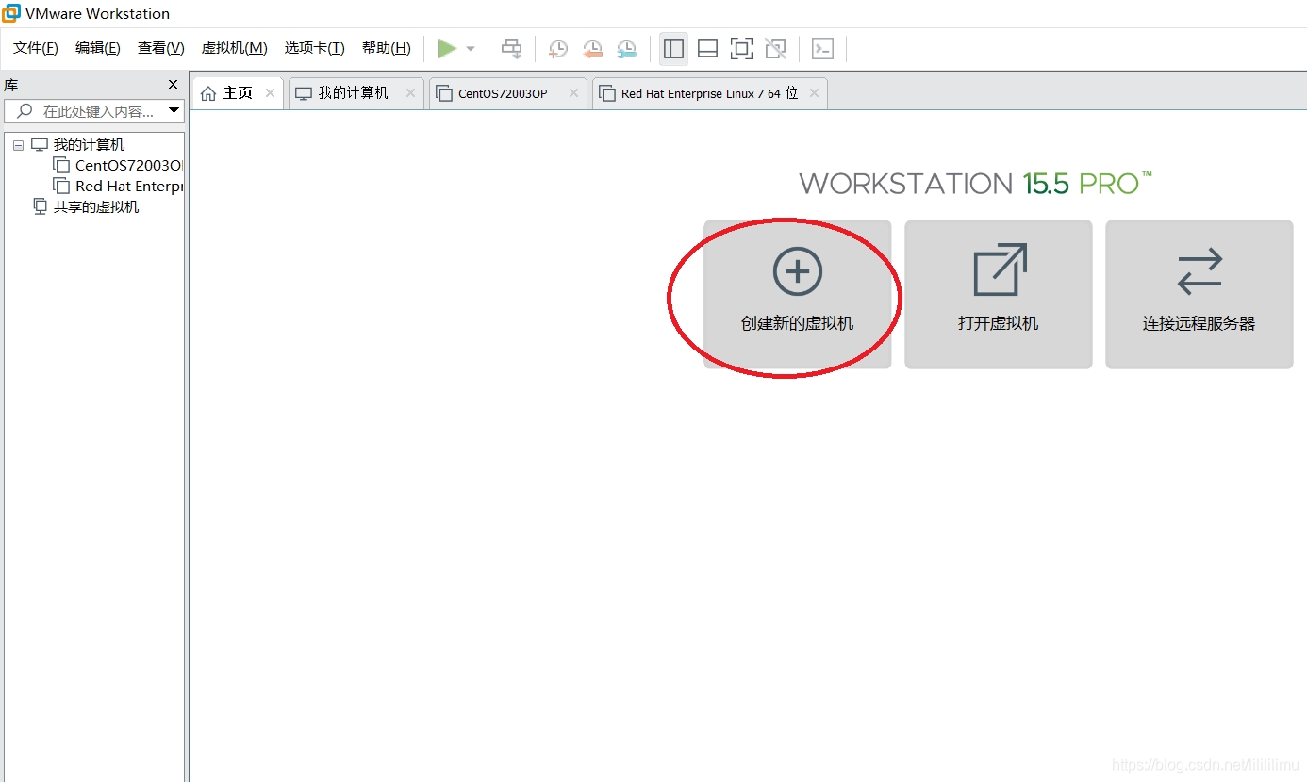Close the 库 library panel

click(173, 85)
